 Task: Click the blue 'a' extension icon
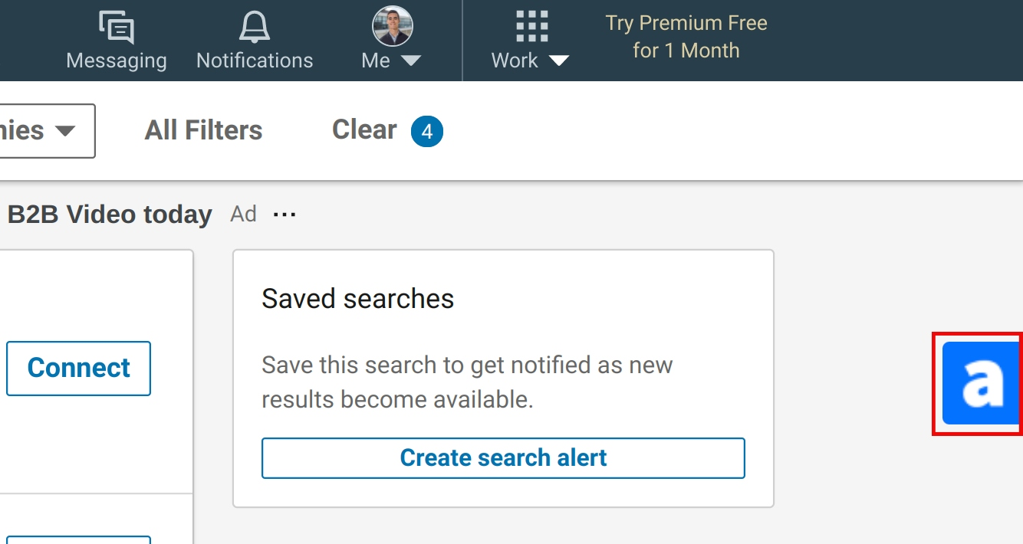981,383
